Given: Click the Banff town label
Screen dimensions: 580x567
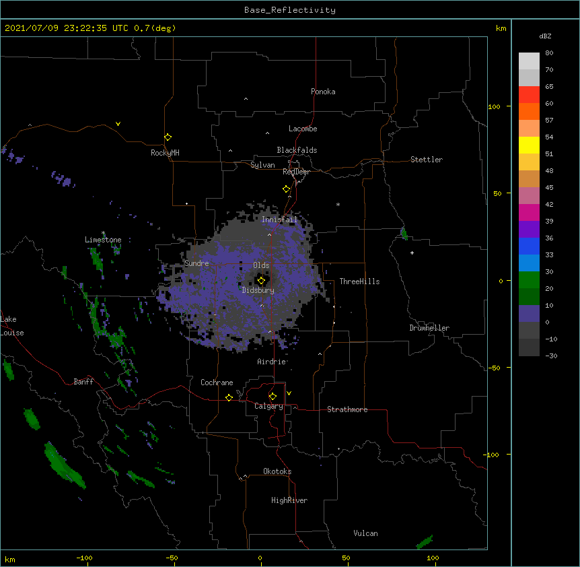Looking at the screenshot, I should pos(83,382).
